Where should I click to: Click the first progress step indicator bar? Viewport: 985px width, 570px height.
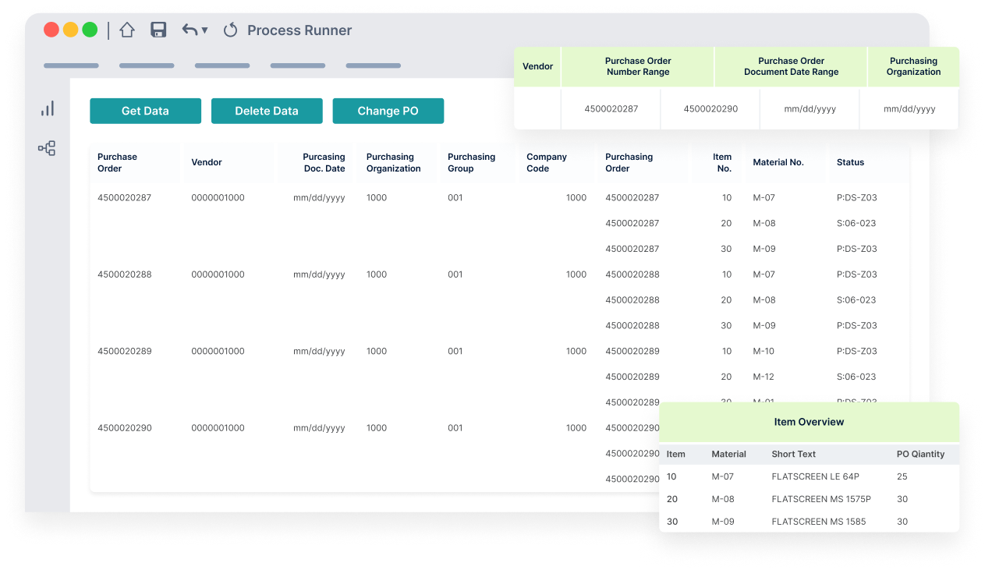[x=71, y=65]
